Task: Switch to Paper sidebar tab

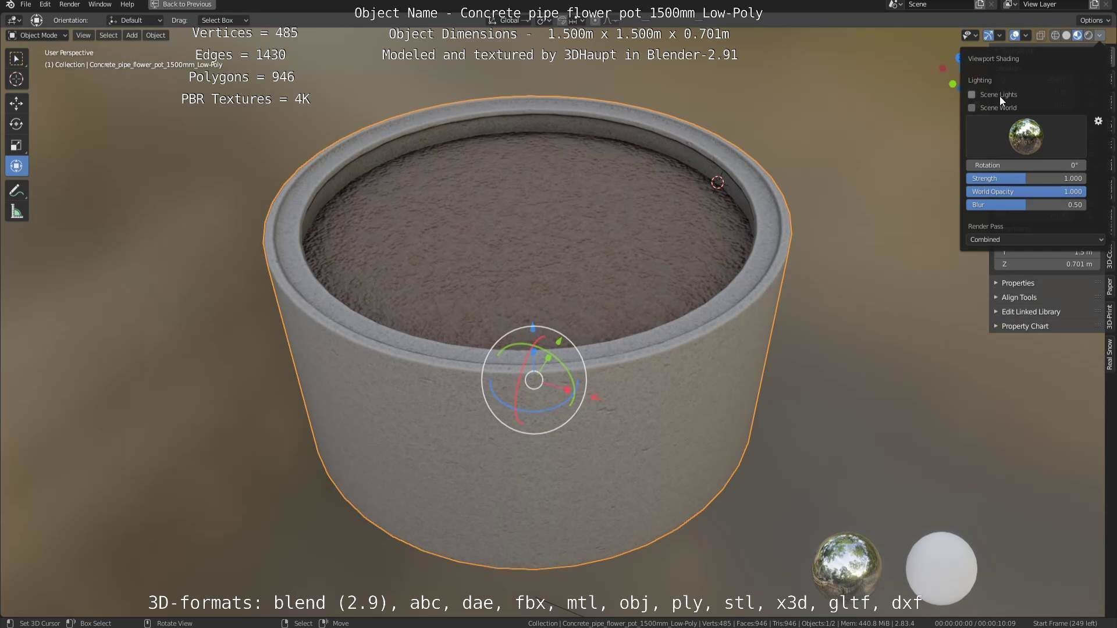Action: pyautogui.click(x=1110, y=286)
